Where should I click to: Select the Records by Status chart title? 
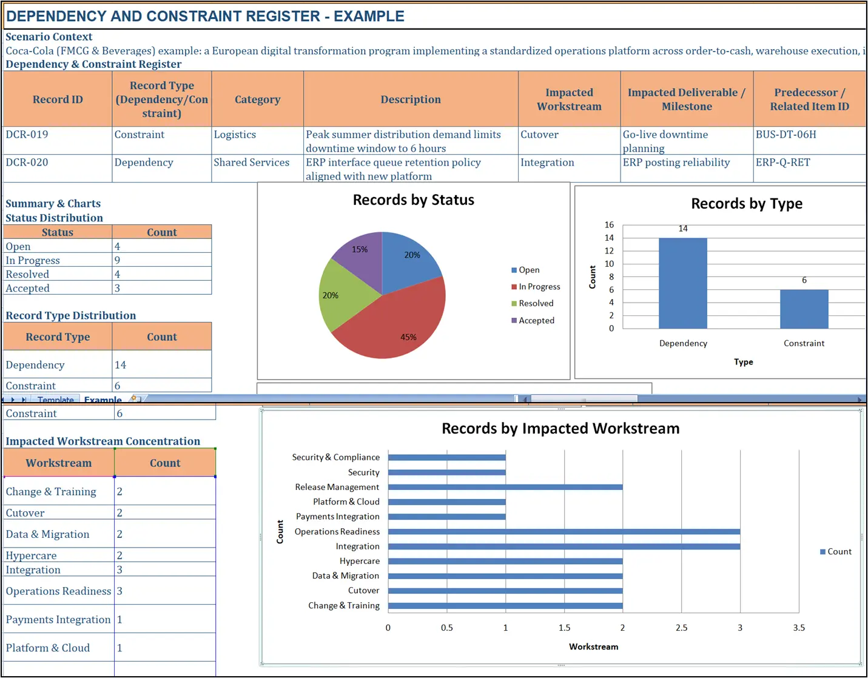click(x=413, y=200)
